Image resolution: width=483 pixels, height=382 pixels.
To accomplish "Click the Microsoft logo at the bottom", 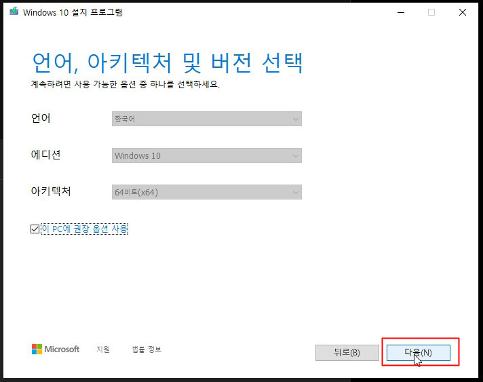I will tap(56, 349).
